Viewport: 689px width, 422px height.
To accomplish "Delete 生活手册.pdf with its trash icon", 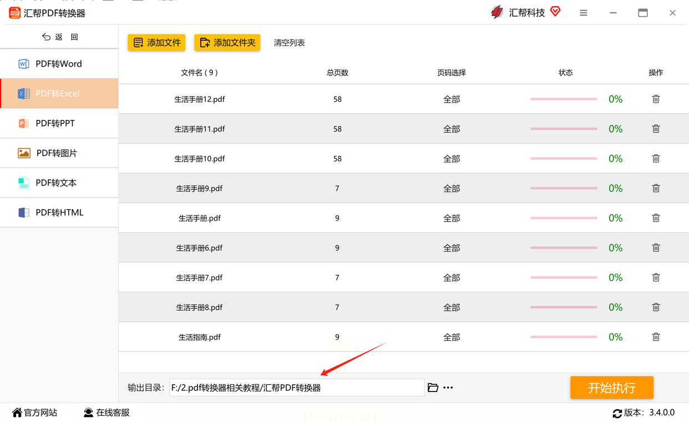I will 656,218.
